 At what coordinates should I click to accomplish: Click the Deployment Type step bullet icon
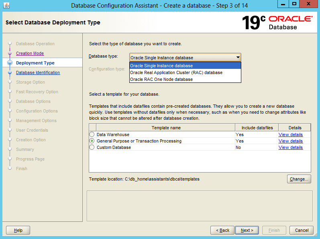(x=10, y=63)
